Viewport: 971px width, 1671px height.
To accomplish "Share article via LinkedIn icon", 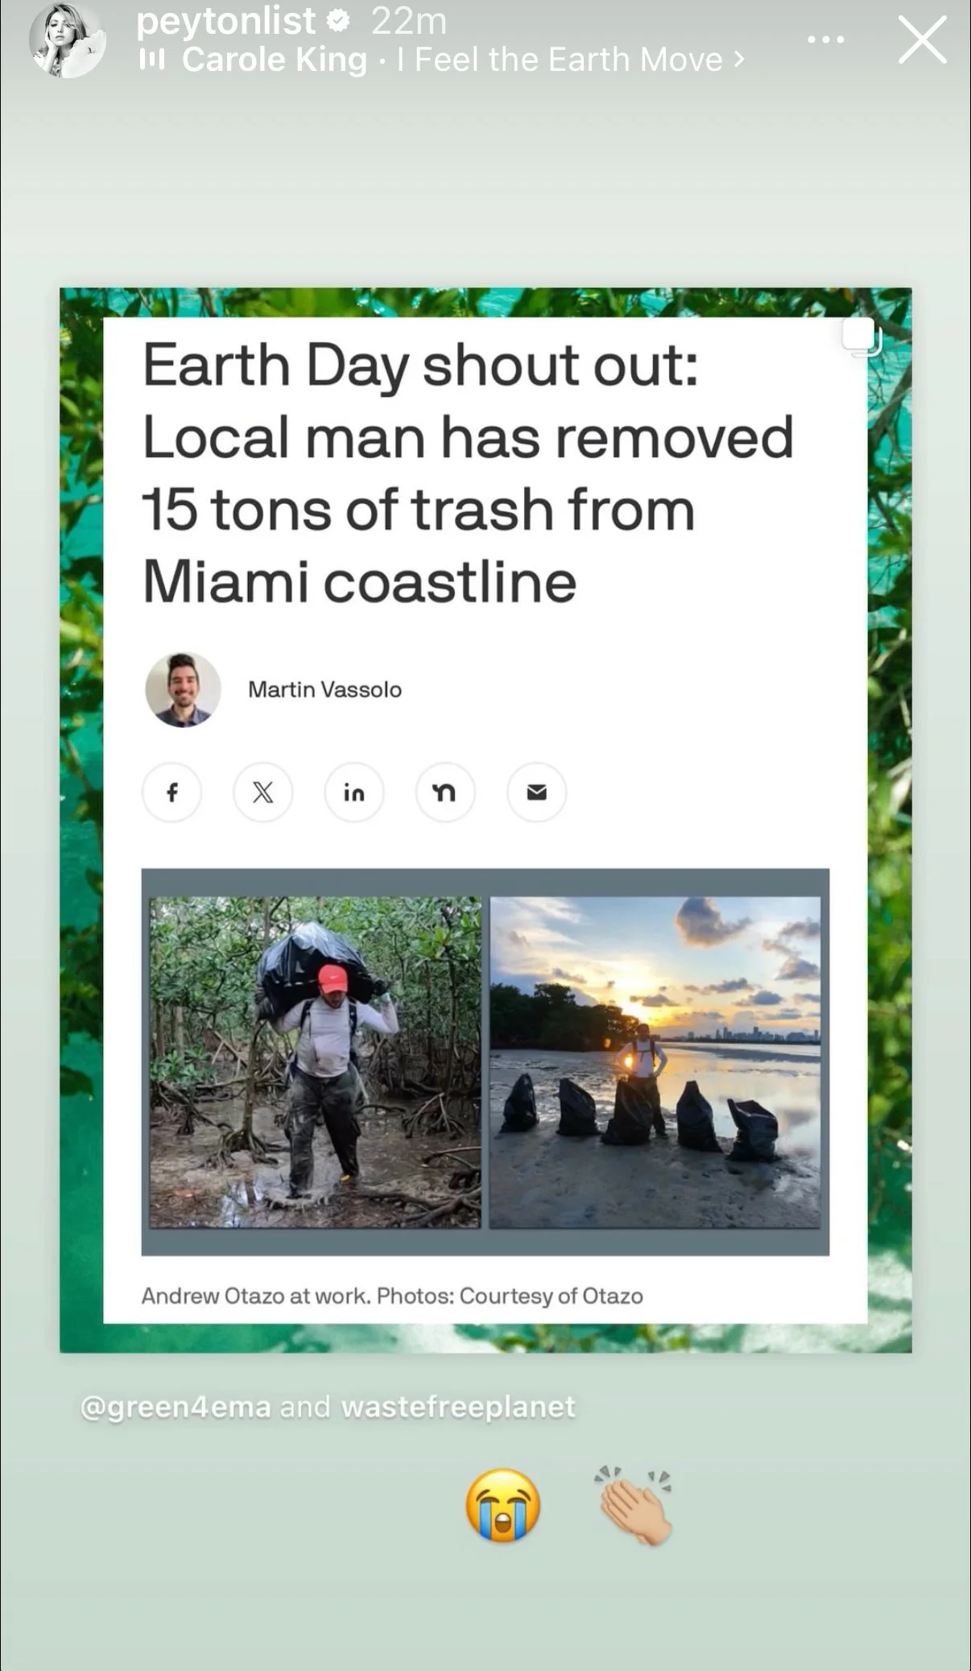I will tap(354, 792).
